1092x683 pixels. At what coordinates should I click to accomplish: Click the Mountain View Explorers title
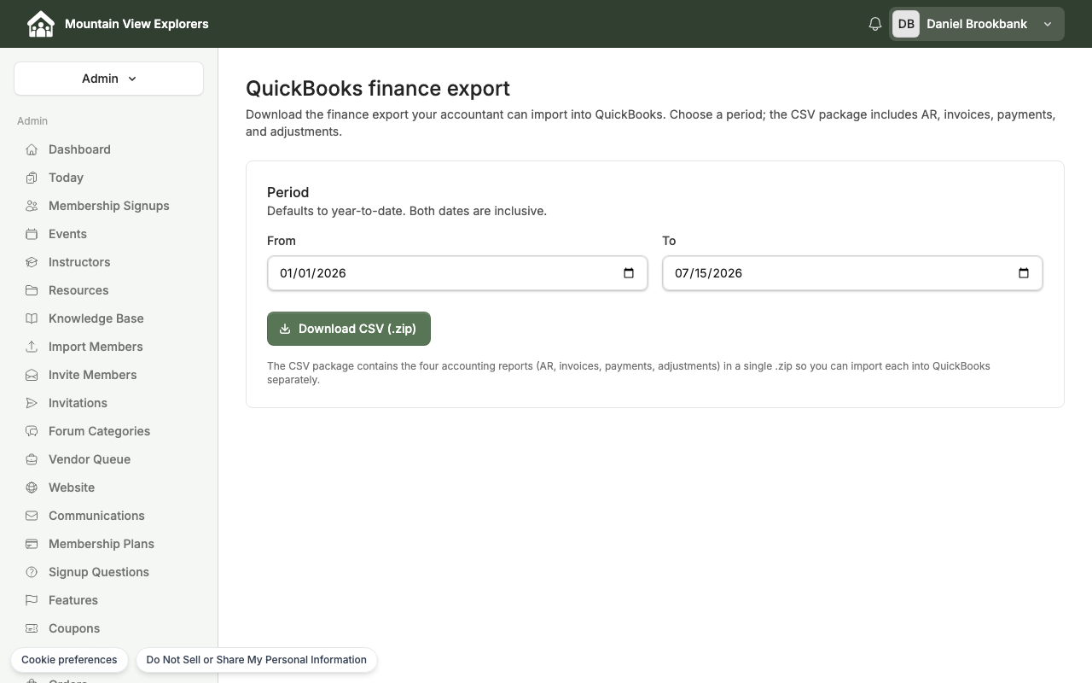136,24
